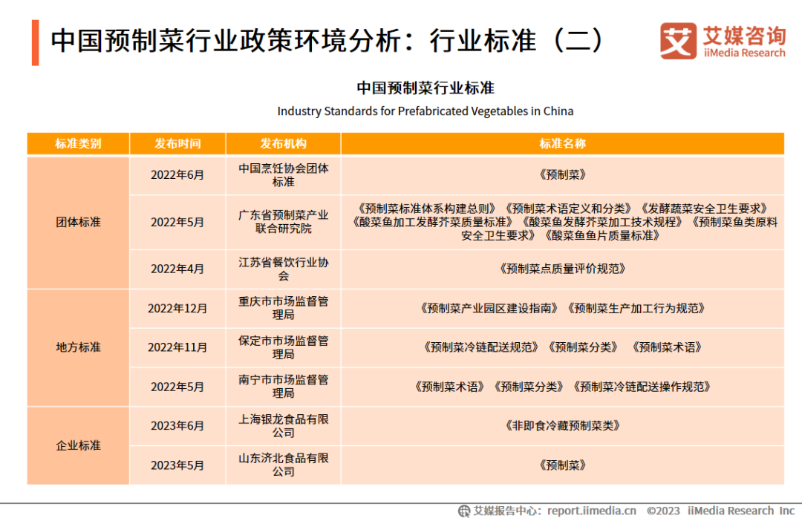The height and width of the screenshot is (521, 802).
Task: Select the 地方标准 category cell
Action: point(78,347)
